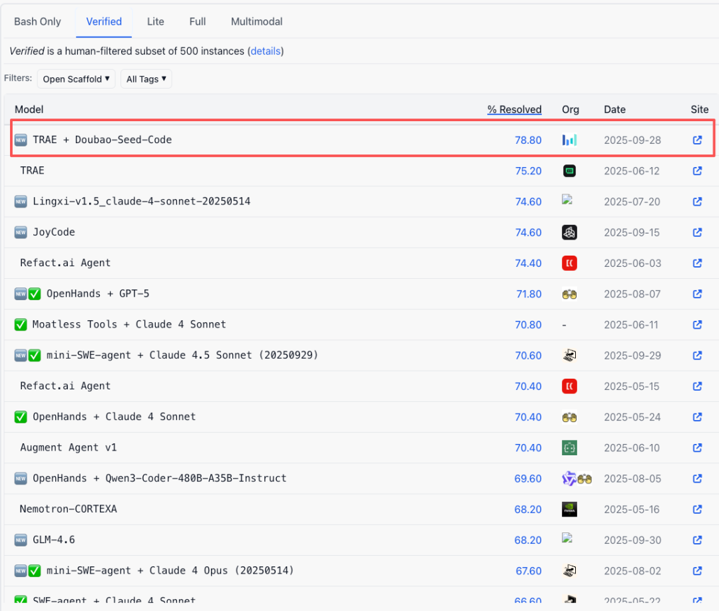This screenshot has width=719, height=611.
Task: Select the Multimodal tab
Action: tap(256, 21)
